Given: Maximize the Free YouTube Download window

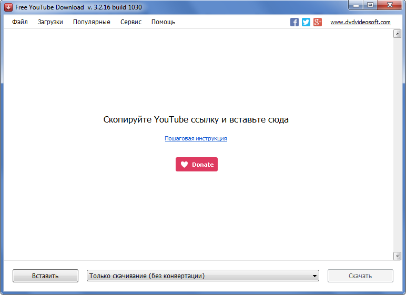Looking at the screenshot, I should (x=371, y=5).
